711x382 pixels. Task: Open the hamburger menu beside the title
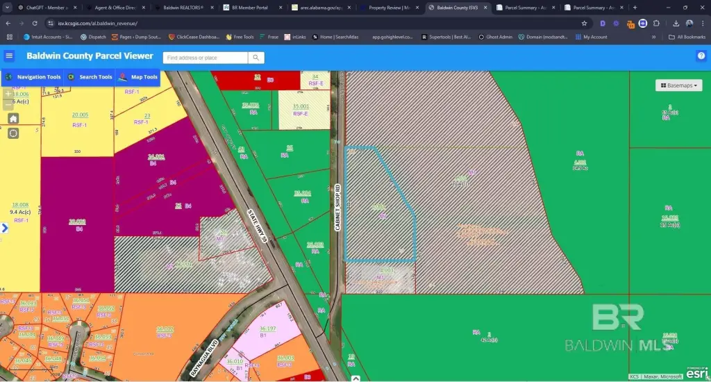[x=9, y=56]
